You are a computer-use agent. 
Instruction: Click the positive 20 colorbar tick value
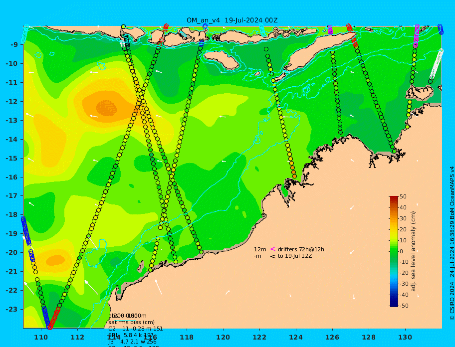(x=403, y=229)
